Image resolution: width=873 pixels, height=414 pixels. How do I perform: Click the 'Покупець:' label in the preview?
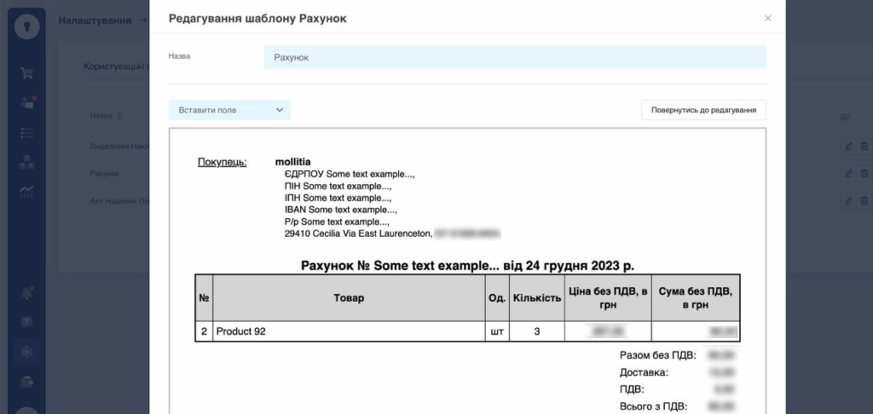pos(222,162)
